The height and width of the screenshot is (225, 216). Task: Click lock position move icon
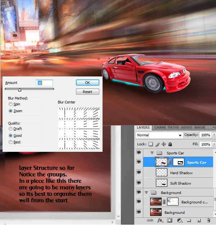click(163, 144)
